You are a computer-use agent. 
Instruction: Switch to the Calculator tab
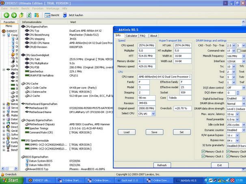coord(131,36)
